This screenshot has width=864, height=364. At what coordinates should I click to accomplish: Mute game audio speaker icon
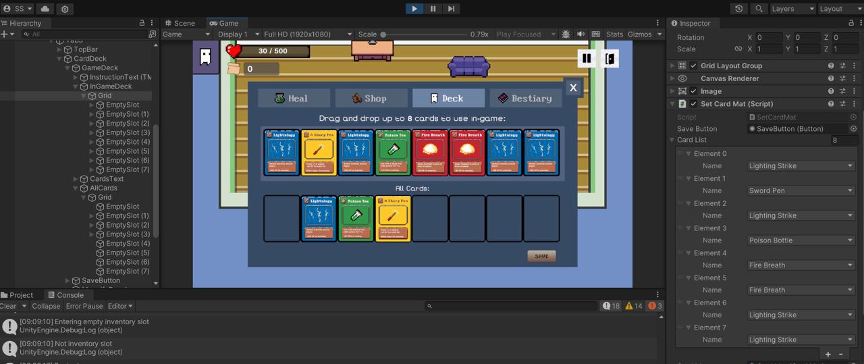tap(580, 34)
